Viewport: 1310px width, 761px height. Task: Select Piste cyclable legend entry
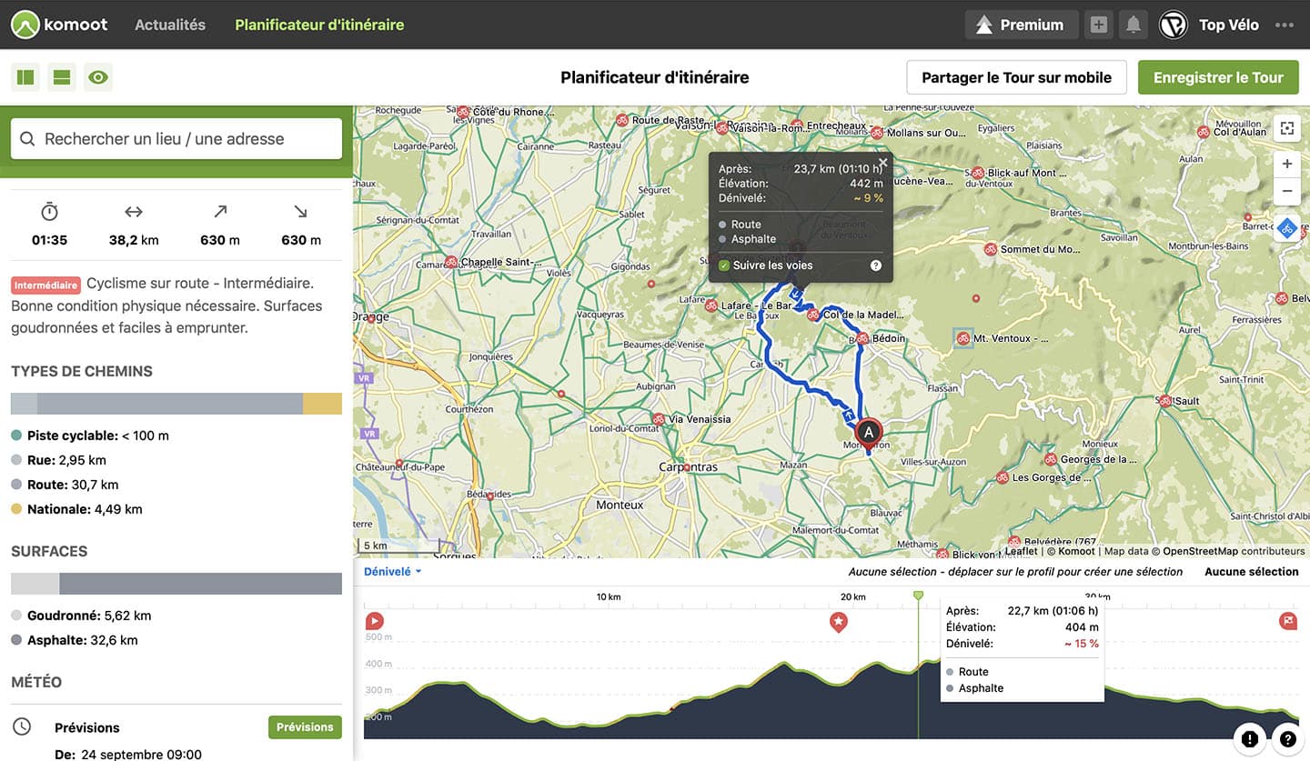90,436
